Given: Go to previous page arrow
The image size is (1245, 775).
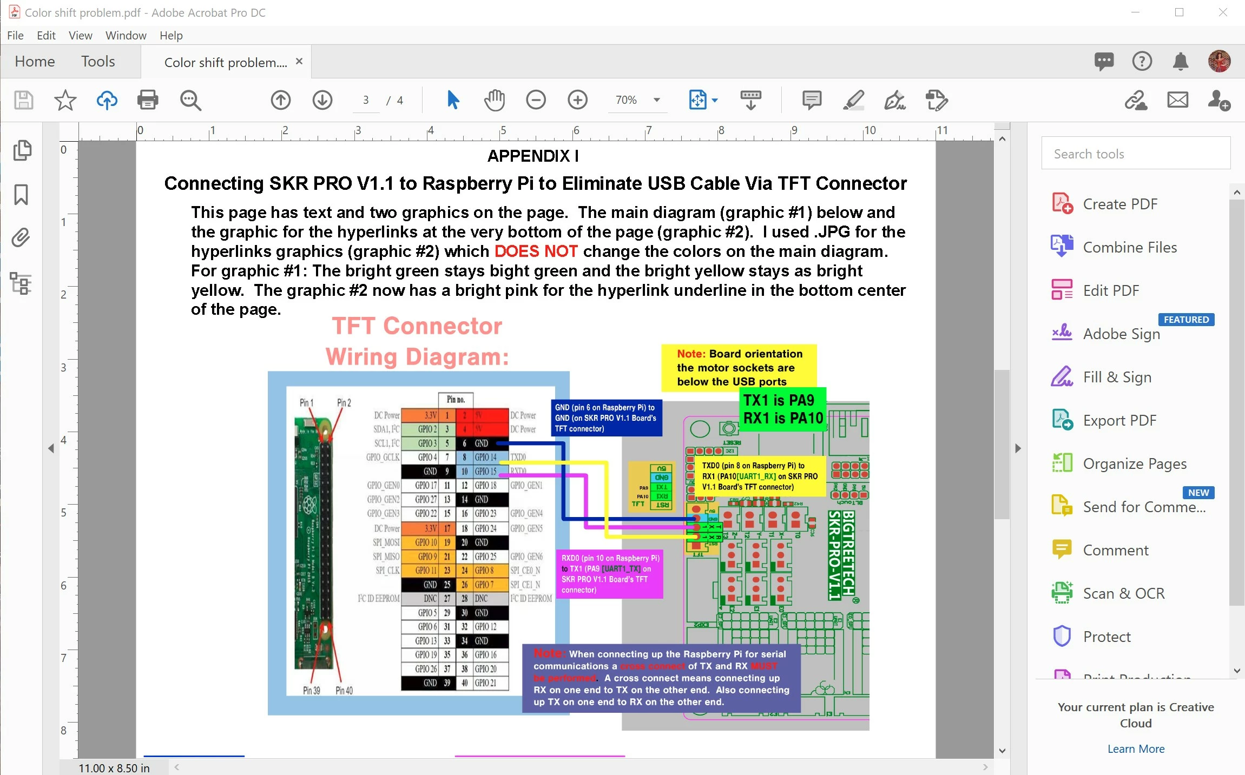Looking at the screenshot, I should coord(281,100).
